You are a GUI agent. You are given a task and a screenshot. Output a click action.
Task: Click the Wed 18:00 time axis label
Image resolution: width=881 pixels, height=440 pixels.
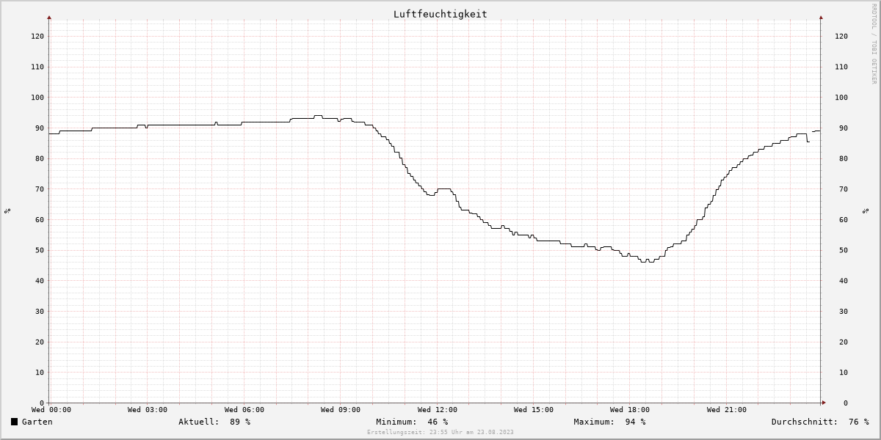[630, 410]
